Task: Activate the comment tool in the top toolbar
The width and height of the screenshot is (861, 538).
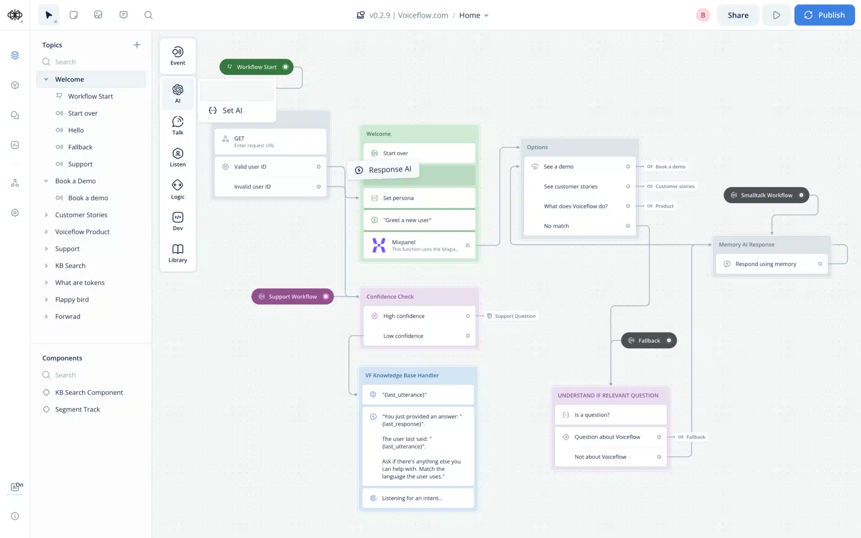Action: [124, 15]
